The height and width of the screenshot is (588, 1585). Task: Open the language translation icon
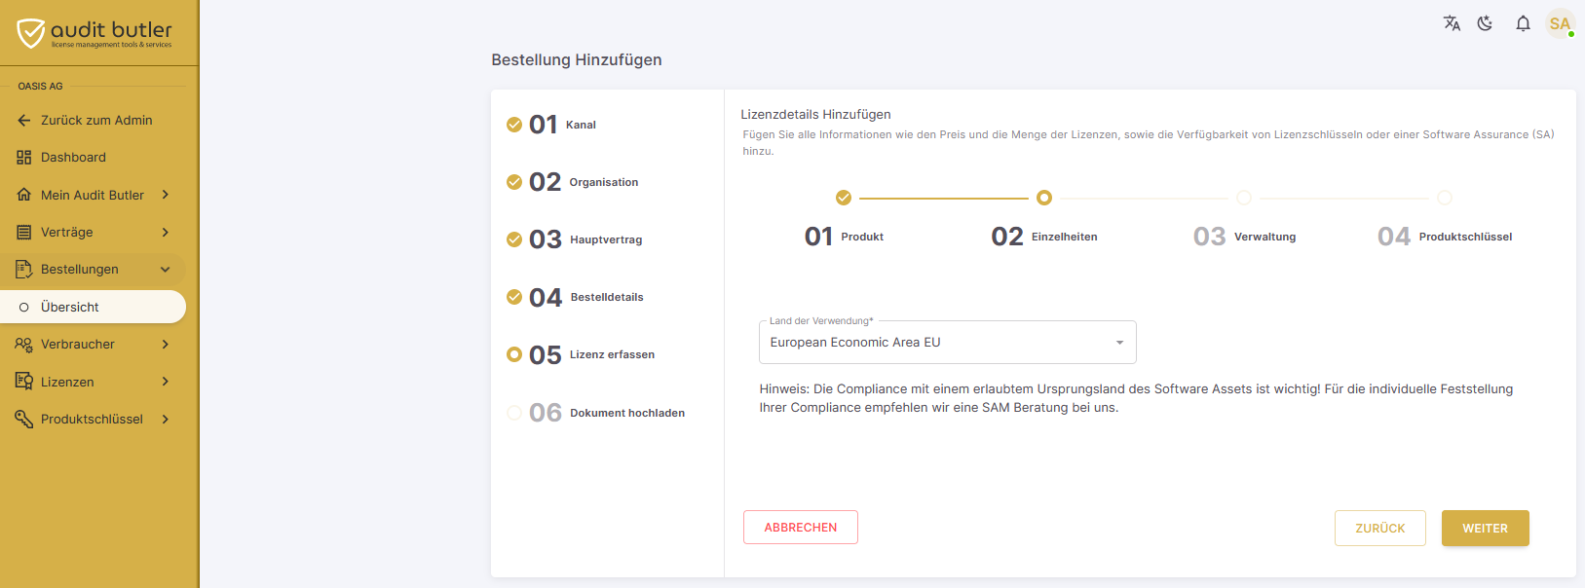(x=1452, y=23)
